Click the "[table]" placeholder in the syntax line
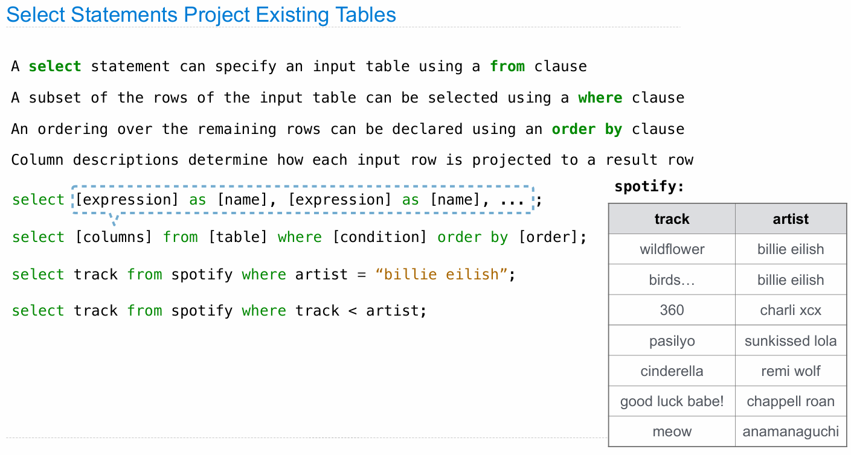The height and width of the screenshot is (455, 851). coord(237,237)
